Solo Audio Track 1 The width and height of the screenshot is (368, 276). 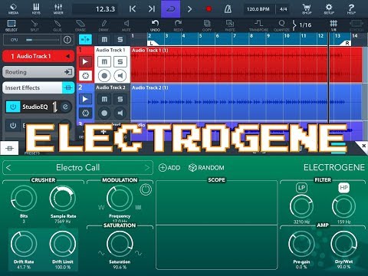tap(120, 62)
